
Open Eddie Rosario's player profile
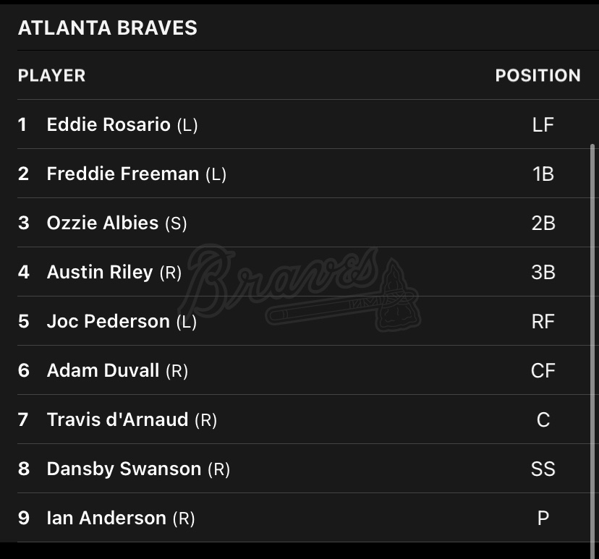pos(109,124)
